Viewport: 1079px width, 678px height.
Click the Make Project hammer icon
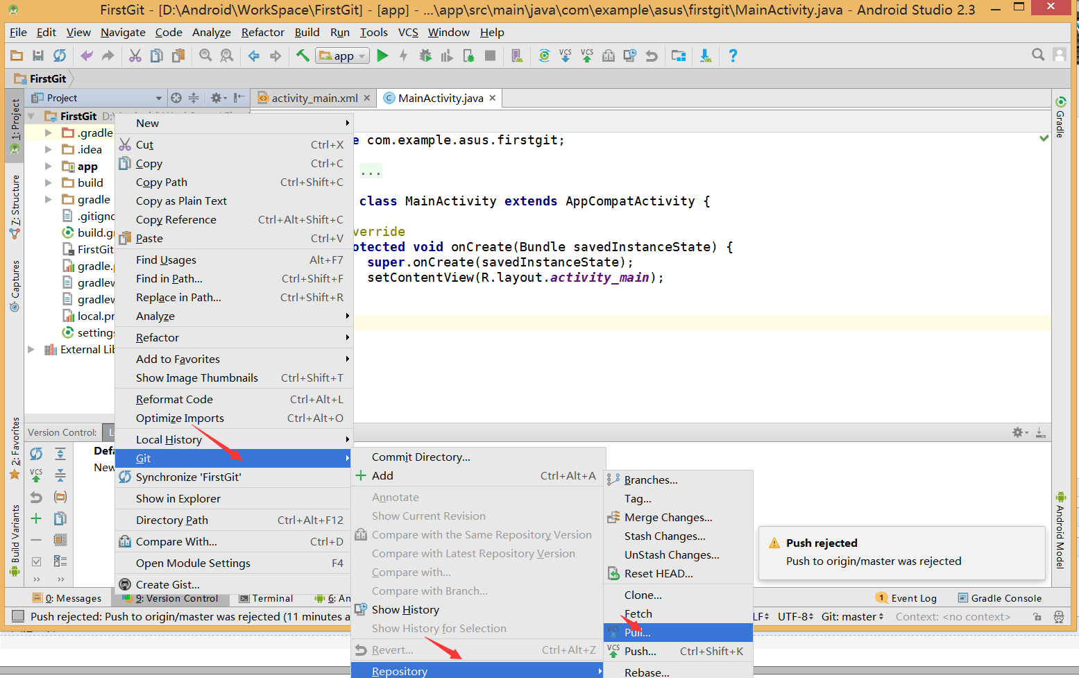pos(303,56)
